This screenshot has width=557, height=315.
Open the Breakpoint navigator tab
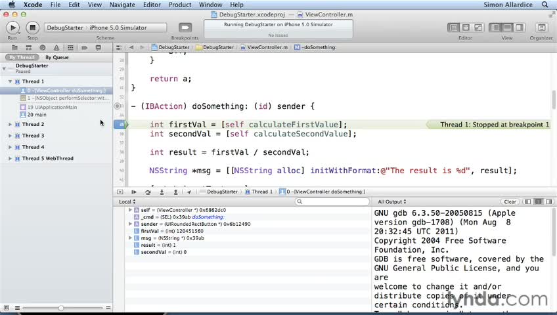tap(84, 47)
